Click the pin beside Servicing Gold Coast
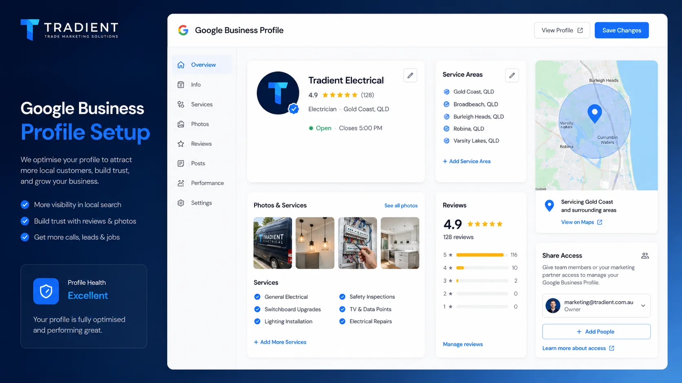The image size is (682, 383). coord(549,206)
